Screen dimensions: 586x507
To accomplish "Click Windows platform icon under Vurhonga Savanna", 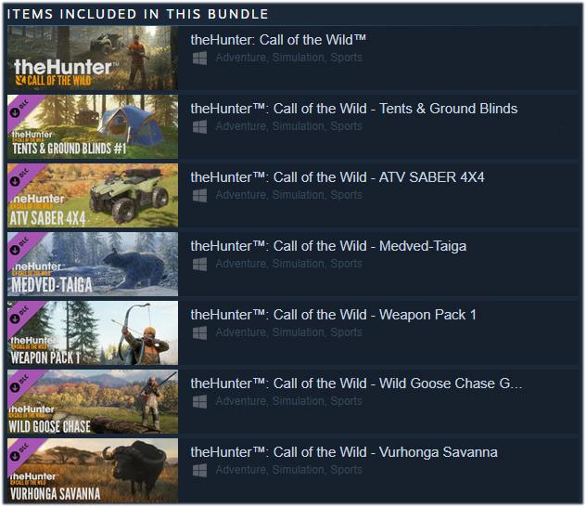I will click(x=199, y=471).
